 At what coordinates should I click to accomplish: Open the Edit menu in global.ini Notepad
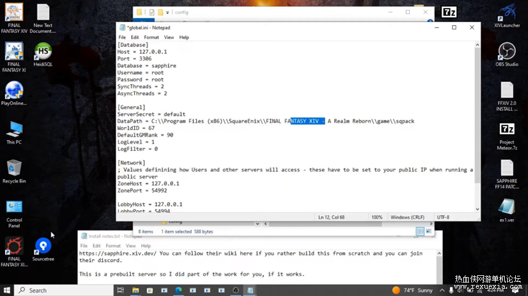[135, 37]
